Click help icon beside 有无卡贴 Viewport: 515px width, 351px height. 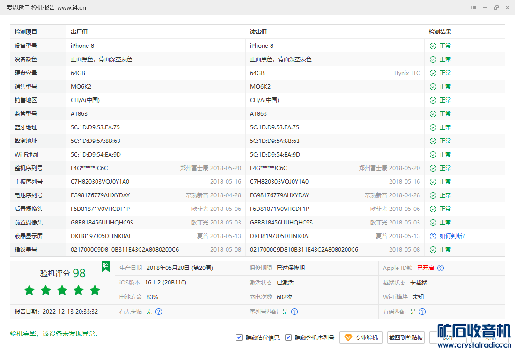click(x=159, y=312)
